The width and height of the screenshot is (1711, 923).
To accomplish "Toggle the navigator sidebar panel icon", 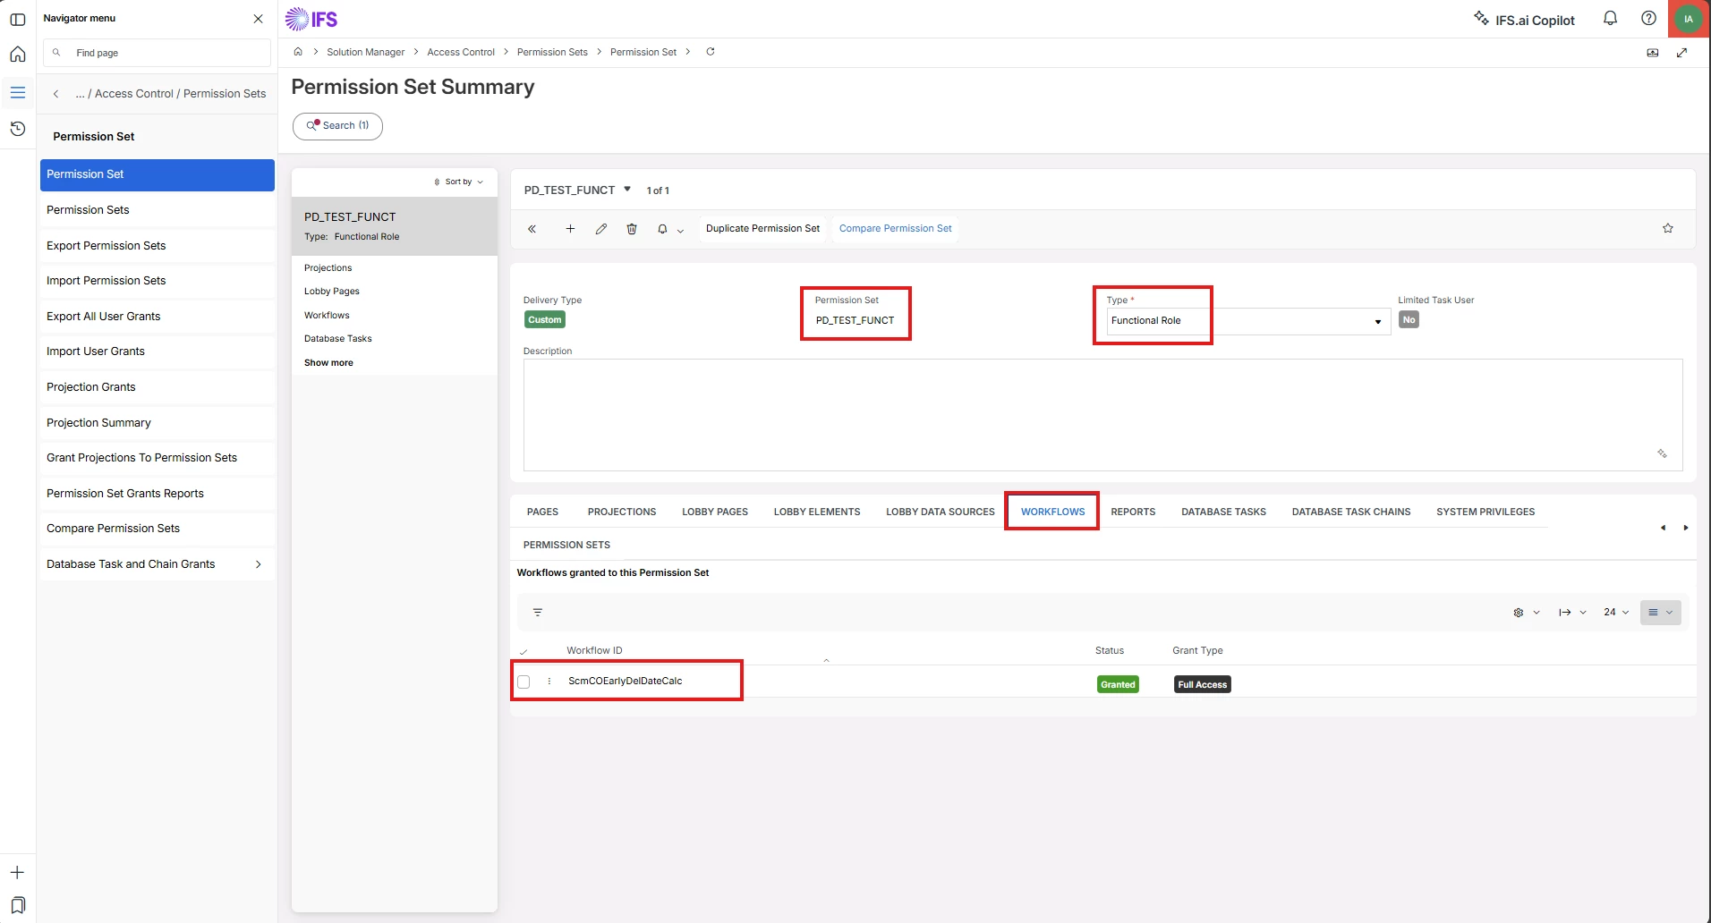I will pyautogui.click(x=17, y=19).
